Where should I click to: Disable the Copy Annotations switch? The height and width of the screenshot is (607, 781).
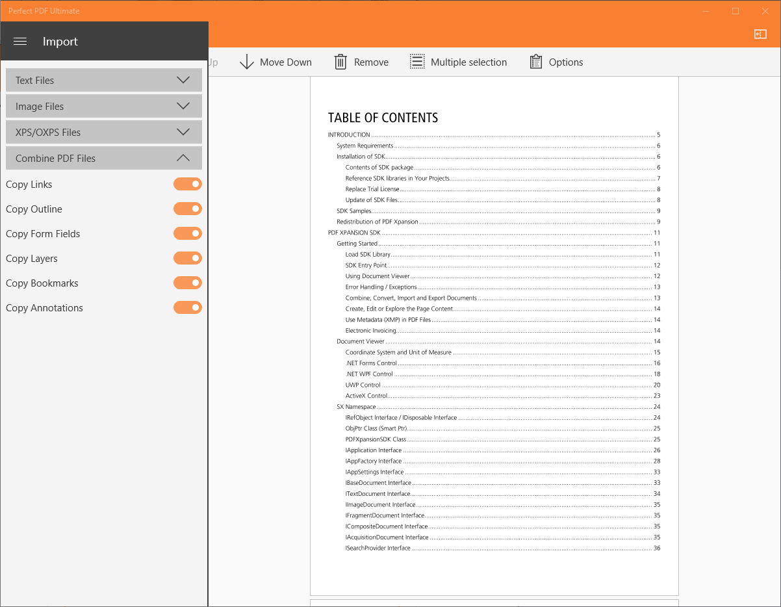[x=188, y=307]
